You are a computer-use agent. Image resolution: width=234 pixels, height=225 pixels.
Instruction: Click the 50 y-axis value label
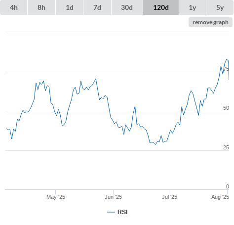point(226,108)
